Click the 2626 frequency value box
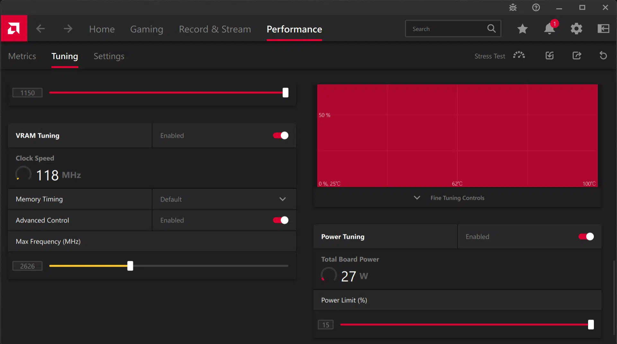This screenshot has height=344, width=617. (x=27, y=266)
